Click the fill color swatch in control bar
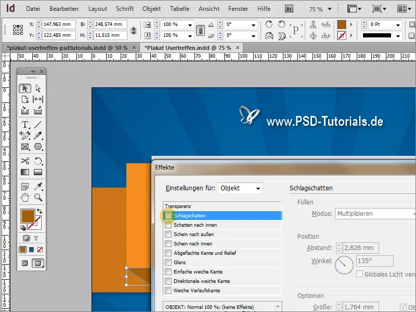The image size is (416, 312). (x=342, y=24)
